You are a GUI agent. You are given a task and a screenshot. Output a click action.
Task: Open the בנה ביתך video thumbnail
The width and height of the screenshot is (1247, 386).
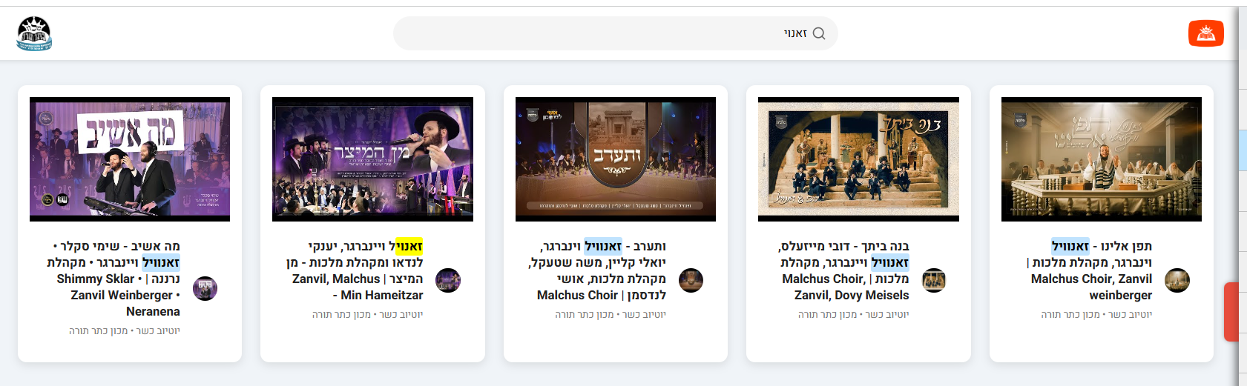pyautogui.click(x=858, y=159)
